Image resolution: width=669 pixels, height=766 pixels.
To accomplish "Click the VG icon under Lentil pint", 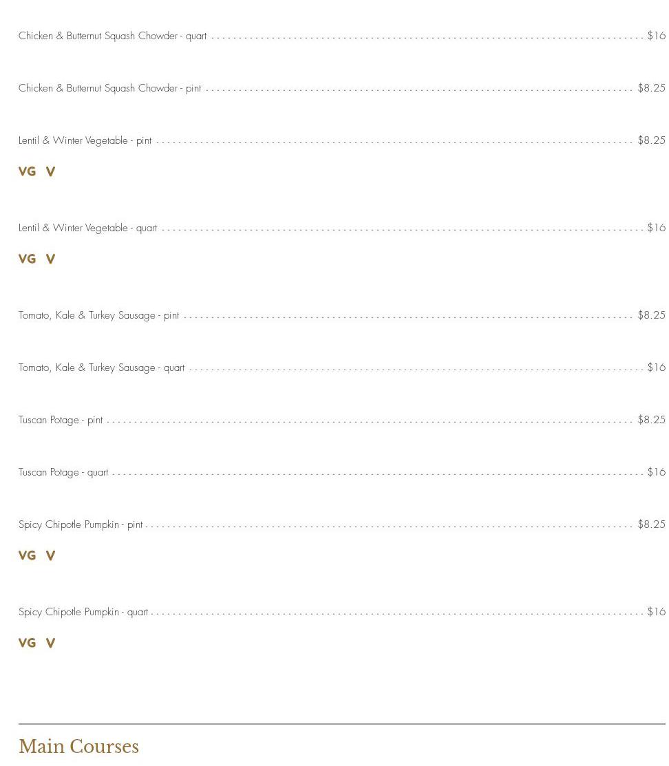I will click(27, 171).
